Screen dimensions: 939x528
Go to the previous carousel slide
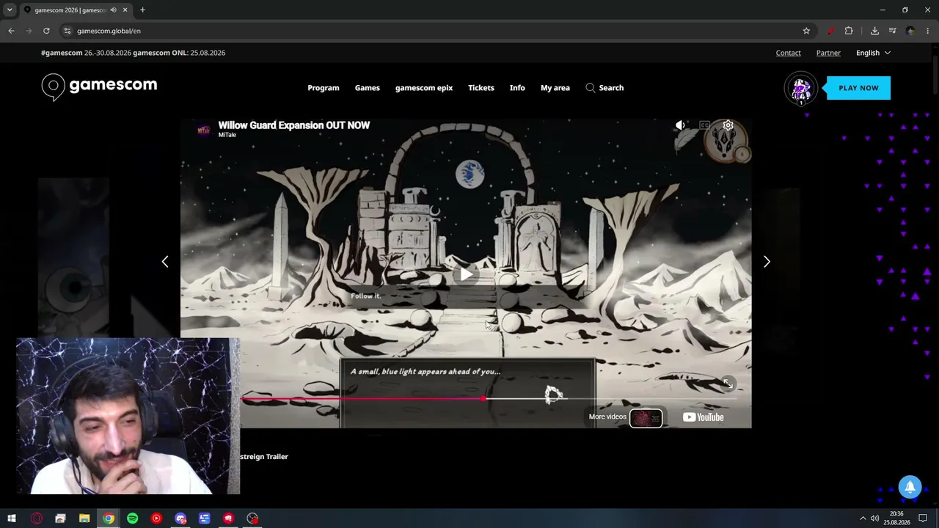pyautogui.click(x=165, y=262)
